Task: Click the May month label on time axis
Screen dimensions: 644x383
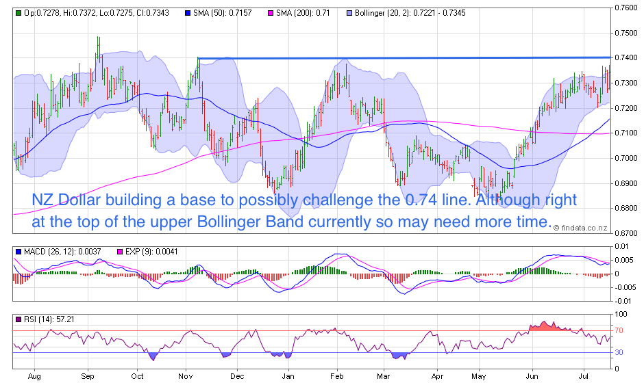Action: pyautogui.click(x=479, y=377)
